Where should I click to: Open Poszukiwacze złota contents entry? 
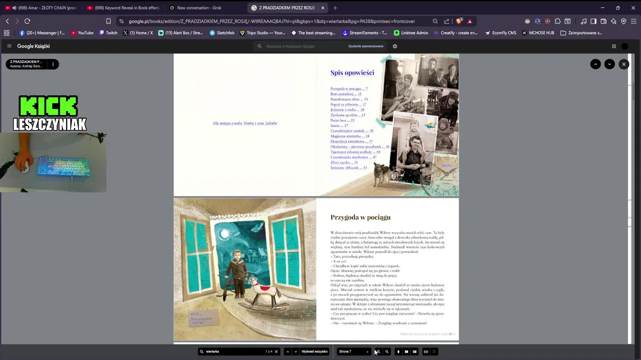point(349,99)
